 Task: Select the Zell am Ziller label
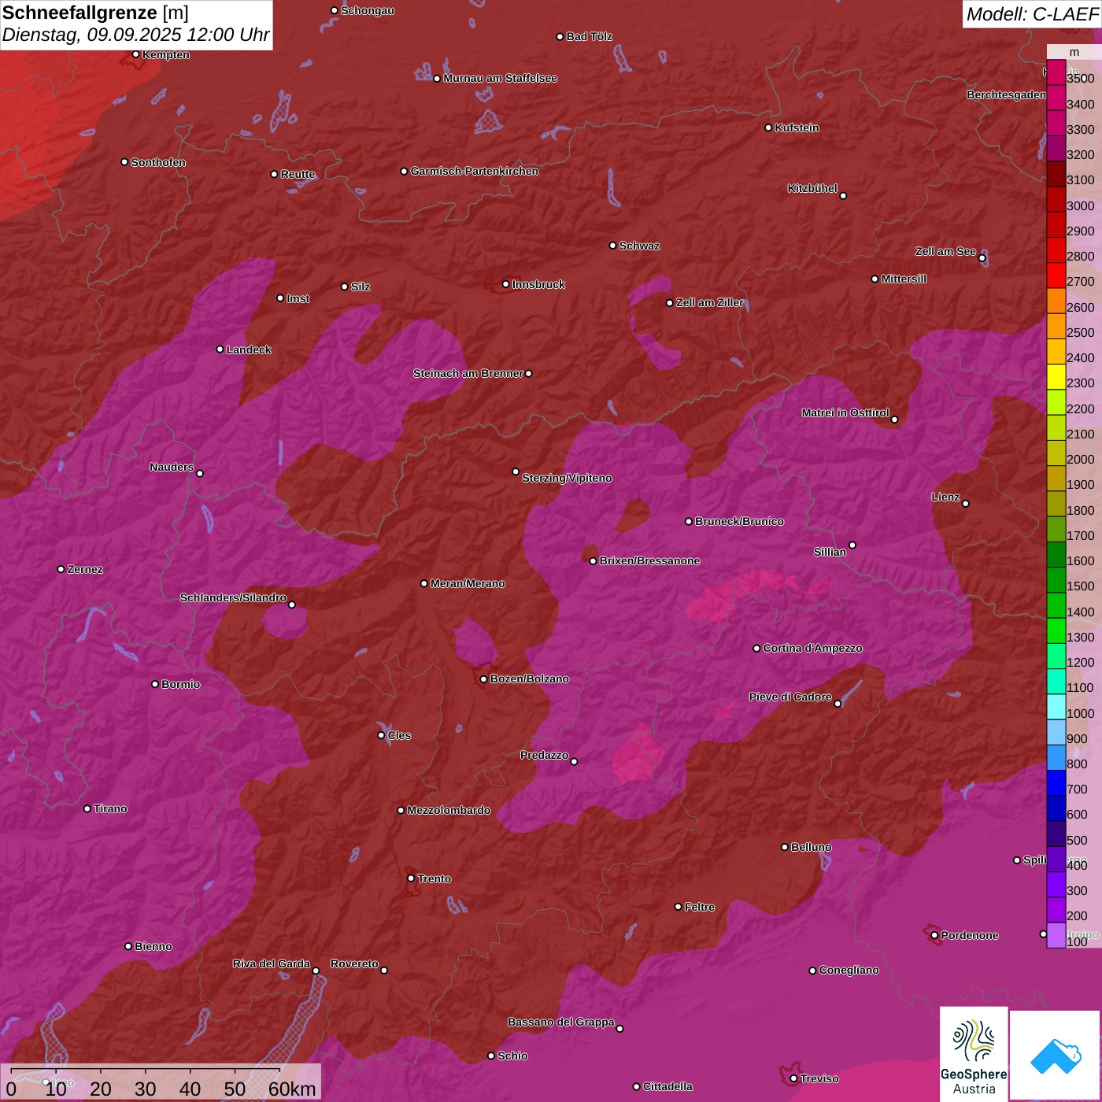tap(710, 302)
